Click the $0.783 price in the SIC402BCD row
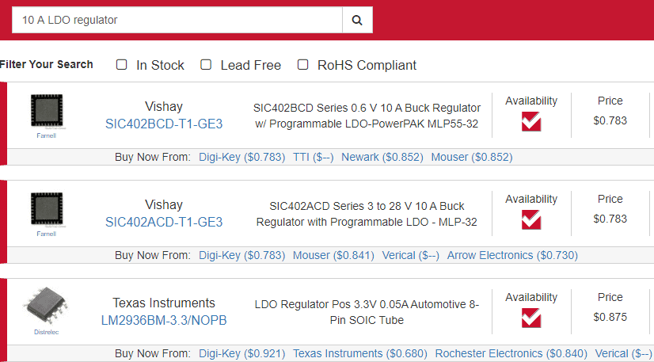Viewport: 654px width, 362px height. point(610,120)
